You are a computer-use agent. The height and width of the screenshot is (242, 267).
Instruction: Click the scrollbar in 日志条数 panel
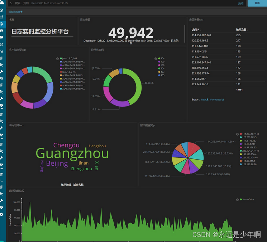pos(185,34)
